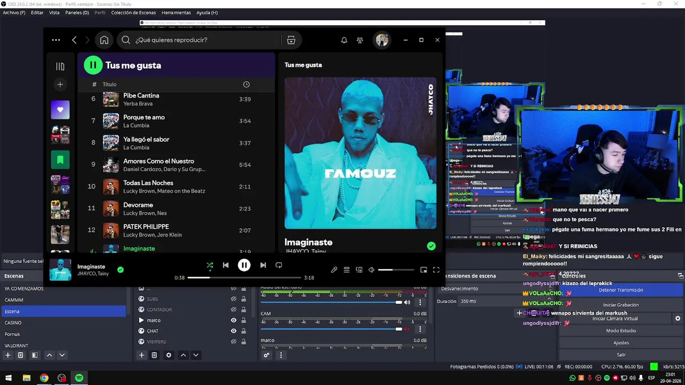Toggle saved checkmark in Now Playing panel
Image resolution: width=685 pixels, height=385 pixels.
coord(431,246)
